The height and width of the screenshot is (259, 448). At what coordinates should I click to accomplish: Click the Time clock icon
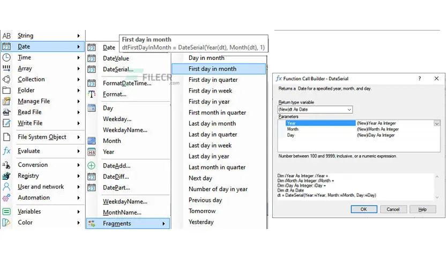pyautogui.click(x=6, y=57)
